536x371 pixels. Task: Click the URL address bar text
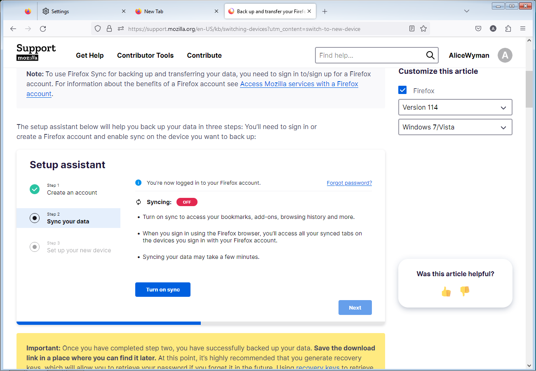tap(244, 29)
